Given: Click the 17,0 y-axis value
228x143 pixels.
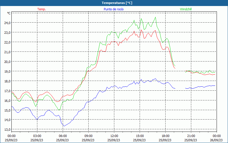Looking at the screenshot, I should click(7, 91).
